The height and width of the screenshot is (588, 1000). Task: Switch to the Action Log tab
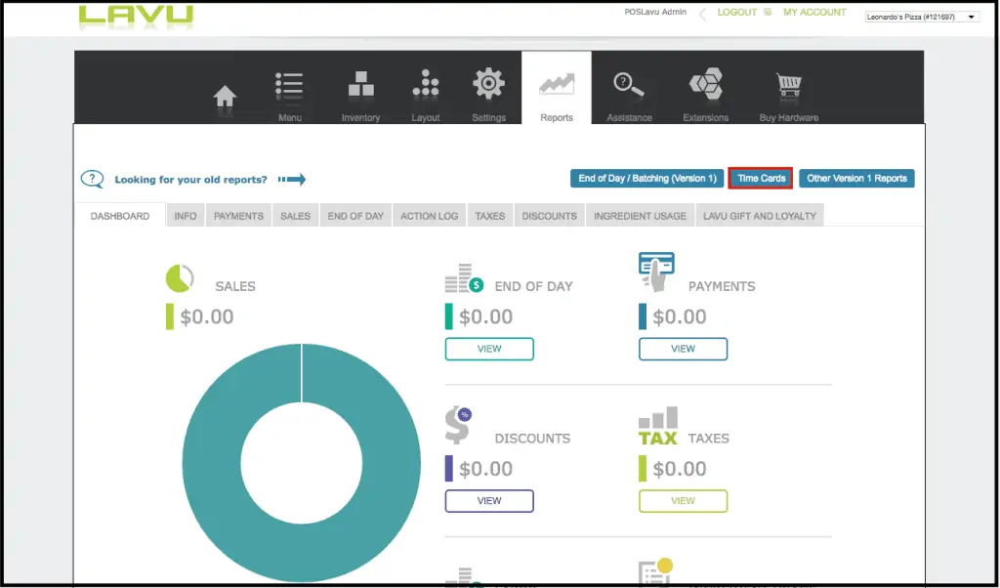tap(429, 216)
